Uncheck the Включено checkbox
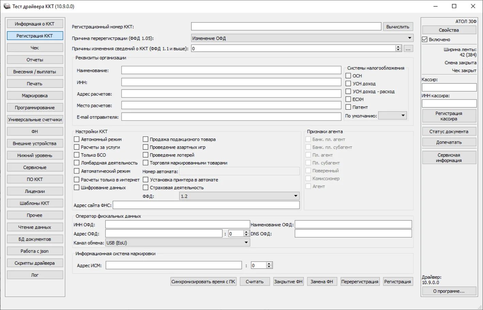 coord(425,39)
